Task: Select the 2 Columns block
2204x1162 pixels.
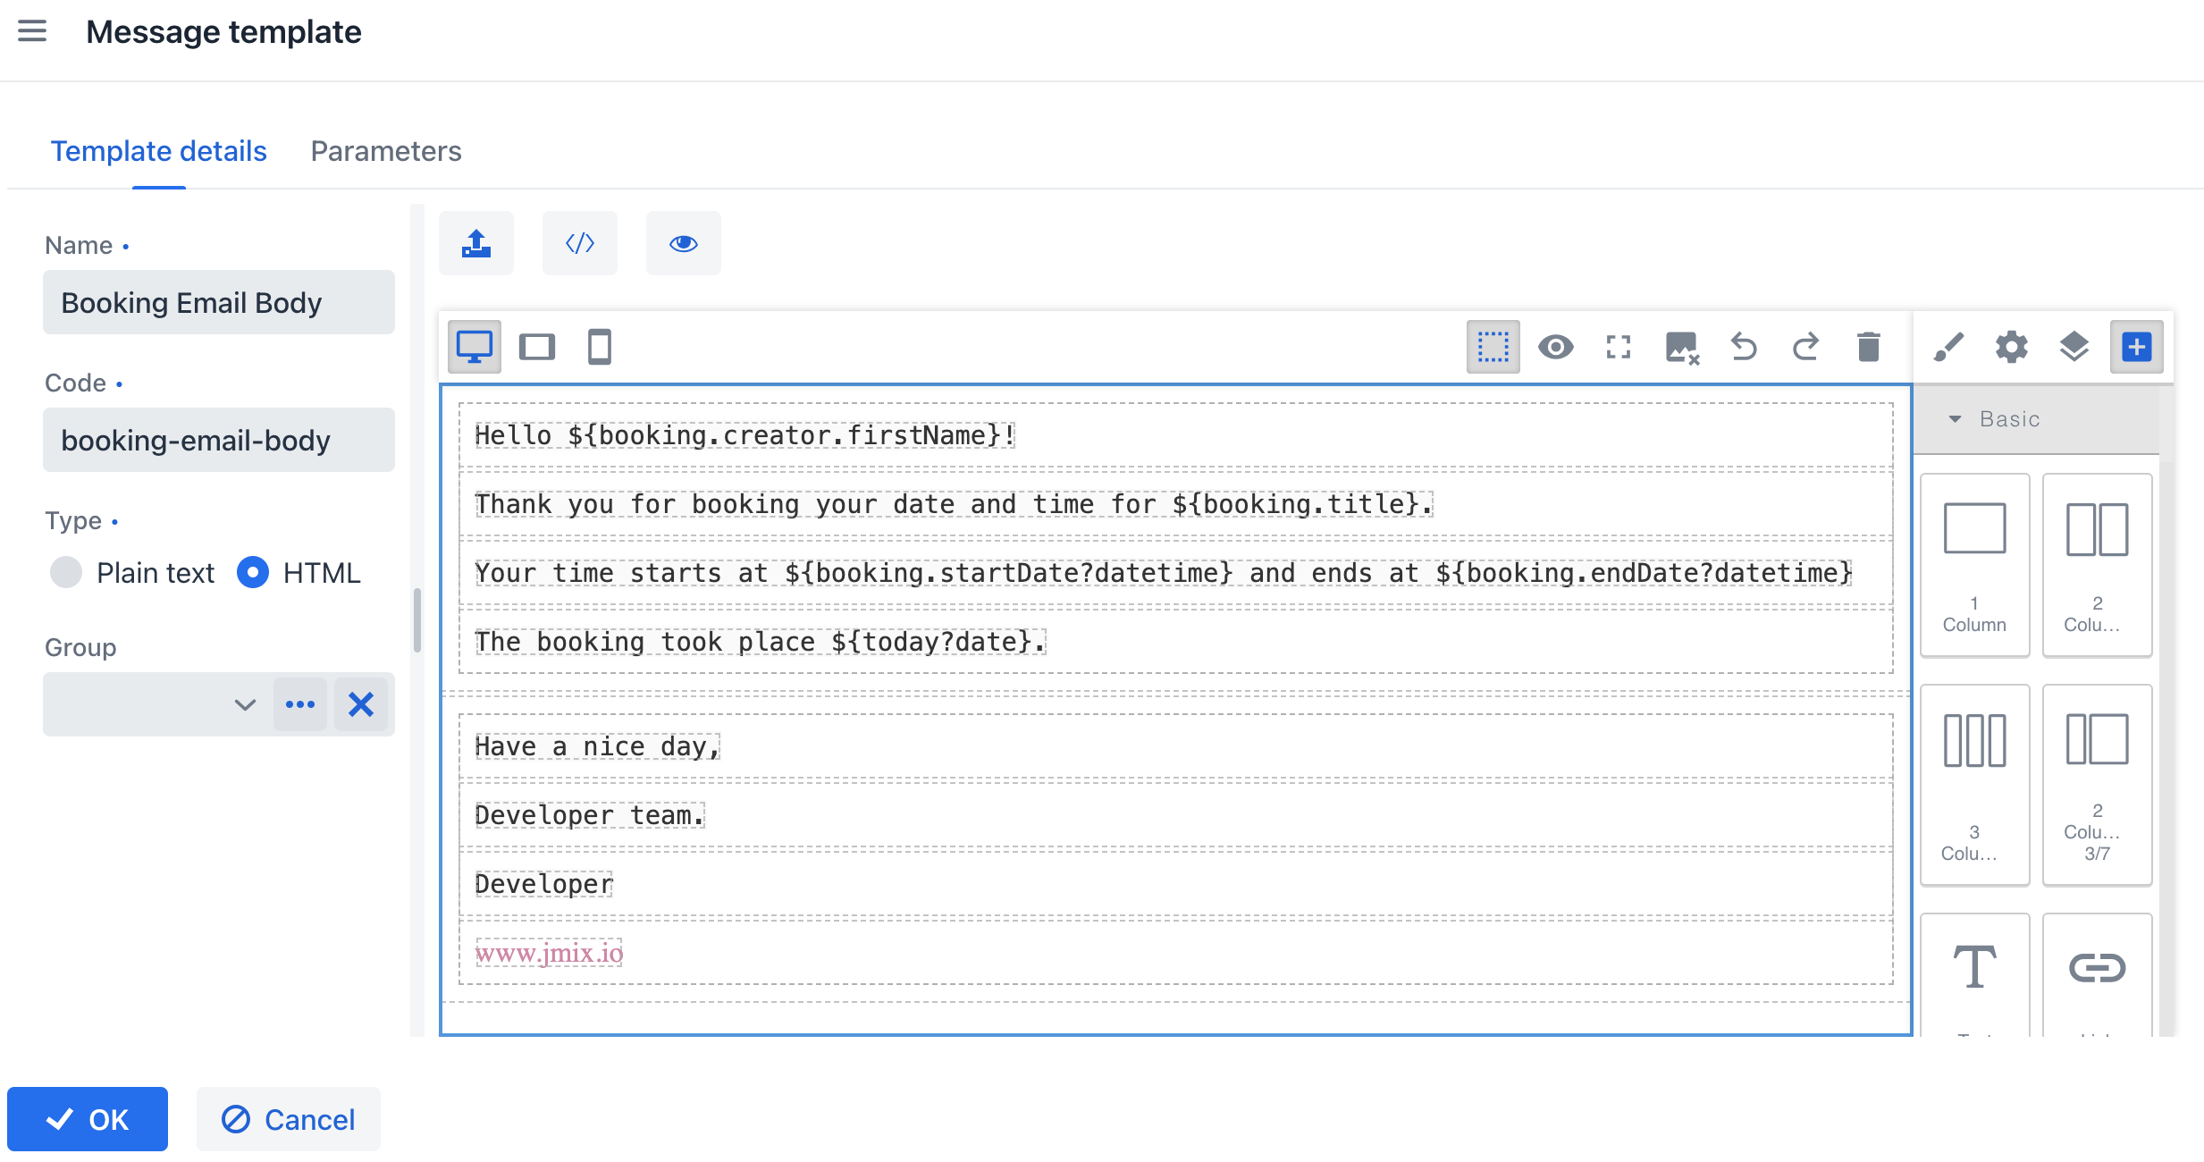Action: (2098, 565)
